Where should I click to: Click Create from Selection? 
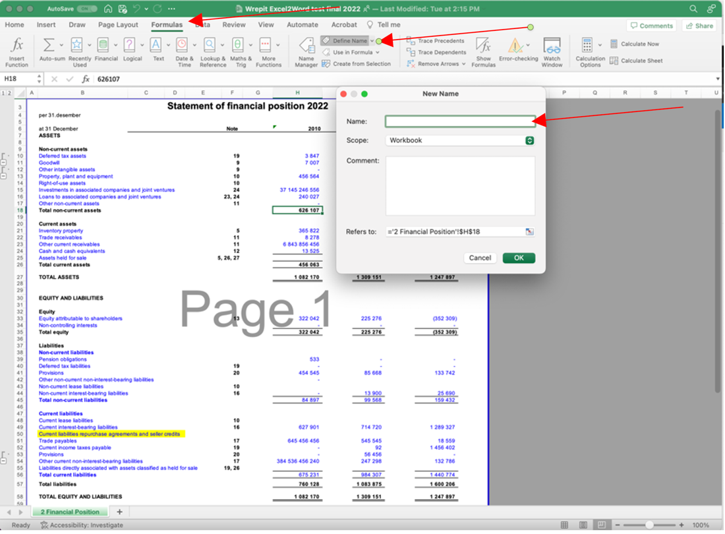click(x=357, y=64)
